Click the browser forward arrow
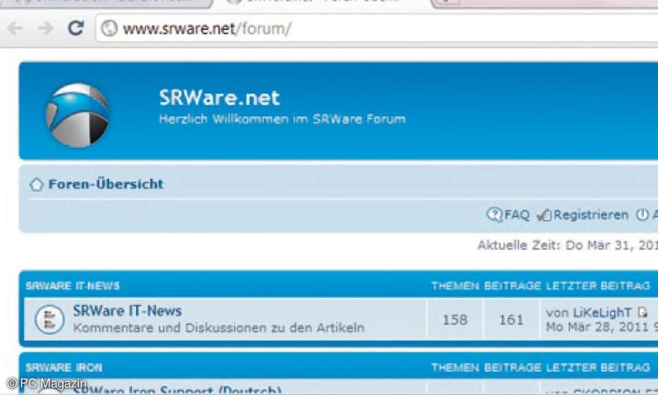658x395 pixels. [46, 28]
